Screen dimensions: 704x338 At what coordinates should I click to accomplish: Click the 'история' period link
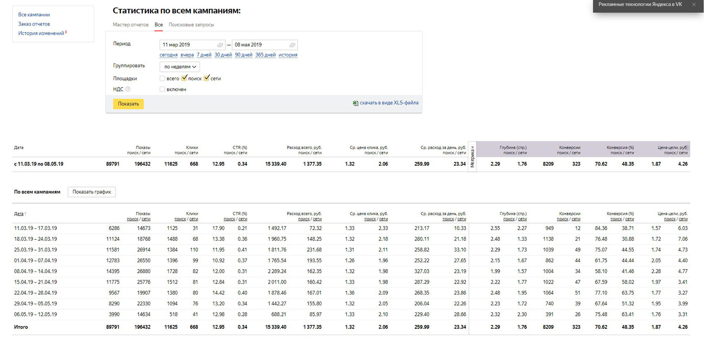288,55
